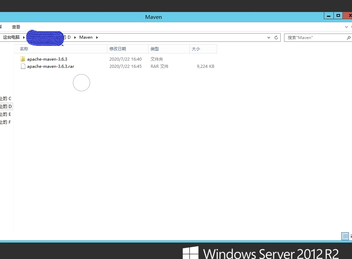Navigate to 这台电脑 in breadcrumb
Viewport: 352px width, 259px height.
tap(11, 37)
